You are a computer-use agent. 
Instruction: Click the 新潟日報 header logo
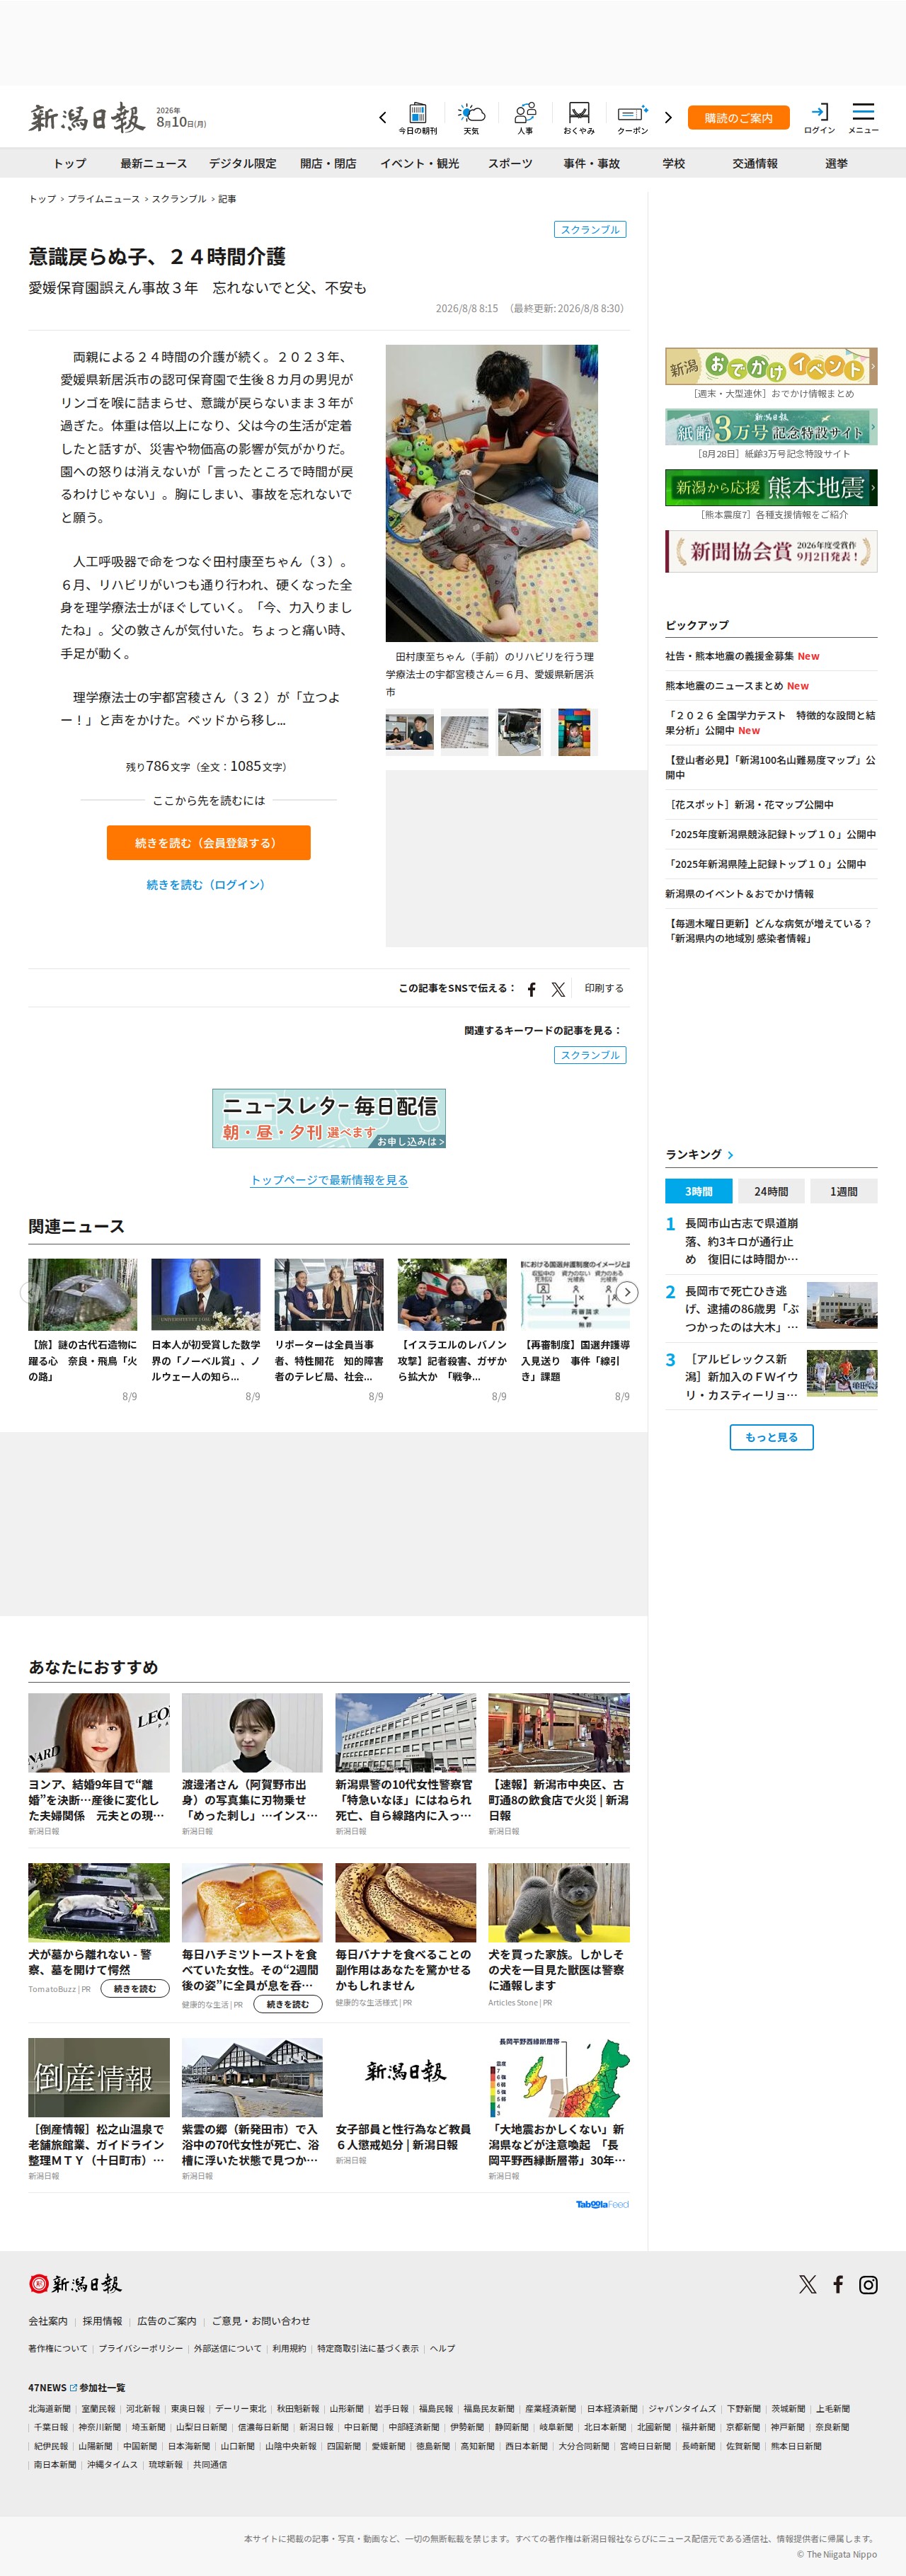(87, 118)
